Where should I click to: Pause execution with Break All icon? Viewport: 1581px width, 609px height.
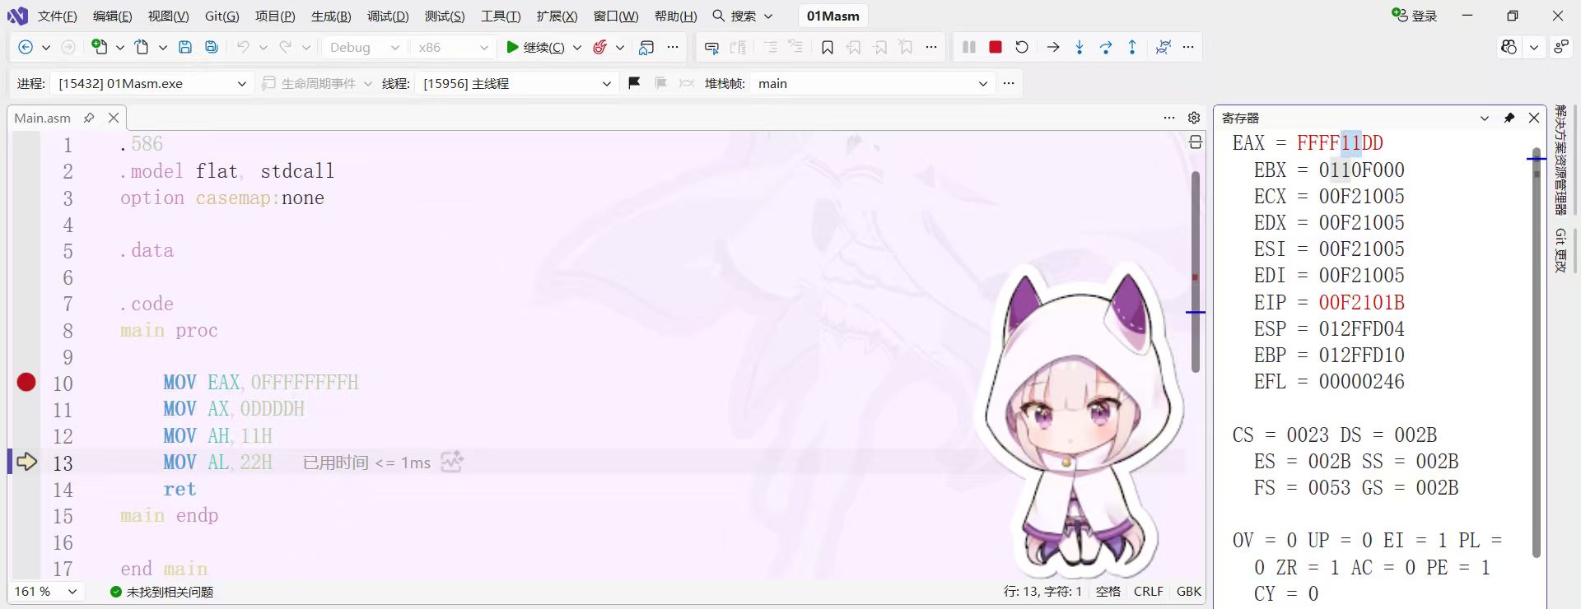969,47
